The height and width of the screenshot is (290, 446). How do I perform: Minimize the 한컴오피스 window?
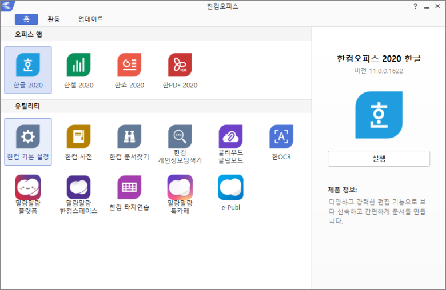coord(427,6)
